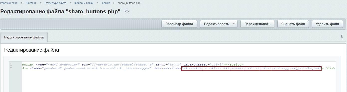This screenshot has height=92, width=347.
Task: Click the Редактировать button
Action: (216, 24)
